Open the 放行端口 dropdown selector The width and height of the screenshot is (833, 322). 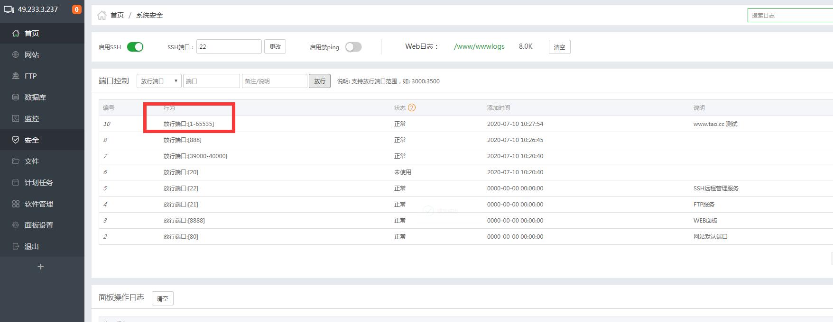(x=159, y=81)
